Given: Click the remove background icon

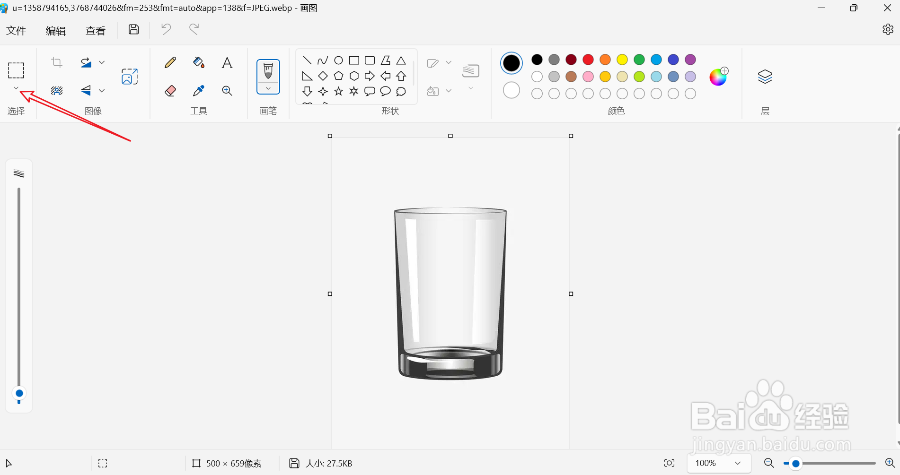Looking at the screenshot, I should coord(57,90).
